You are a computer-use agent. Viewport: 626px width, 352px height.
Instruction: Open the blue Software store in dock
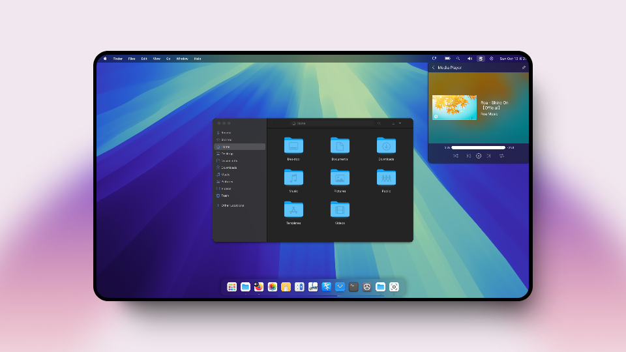[340, 287]
